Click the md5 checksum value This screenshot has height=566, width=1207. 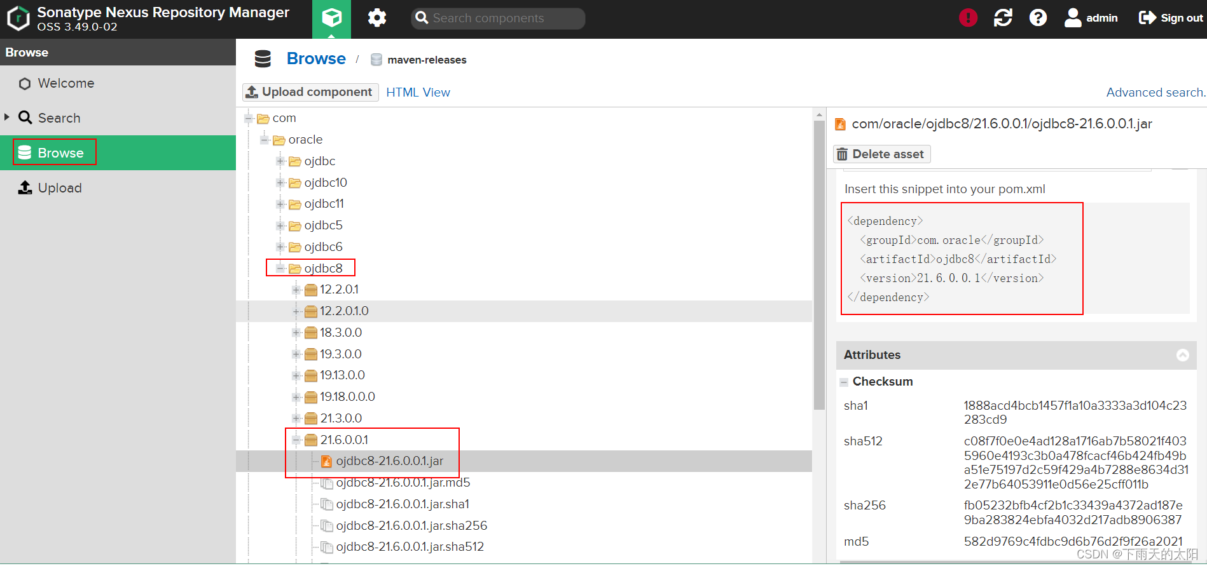pos(1073,542)
